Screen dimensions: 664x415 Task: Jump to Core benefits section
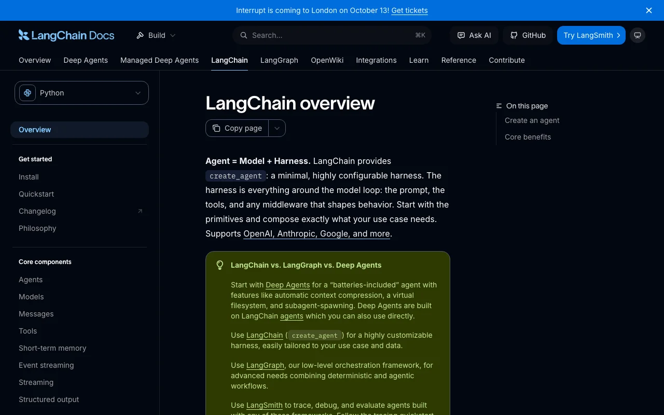click(x=528, y=137)
